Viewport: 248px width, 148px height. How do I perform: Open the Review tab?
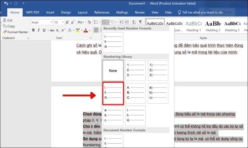tap(140, 12)
